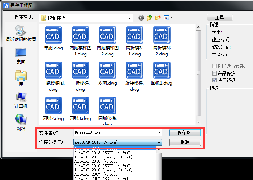Open the view menu icon

pyautogui.click(x=168, y=18)
